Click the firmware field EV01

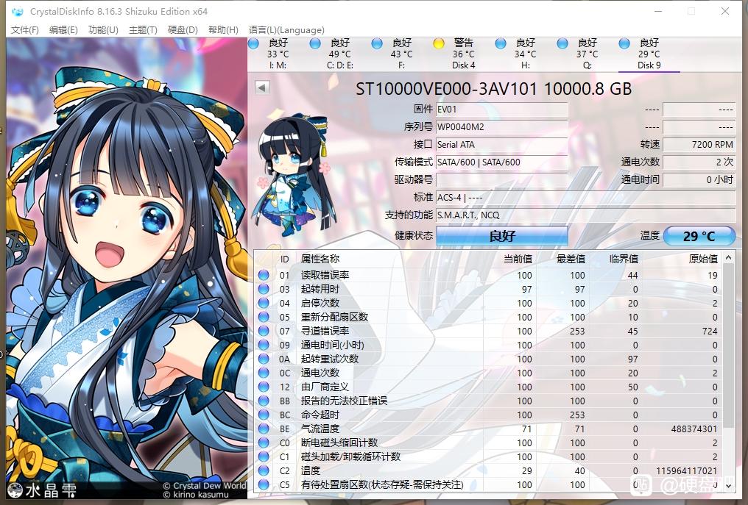coord(502,109)
